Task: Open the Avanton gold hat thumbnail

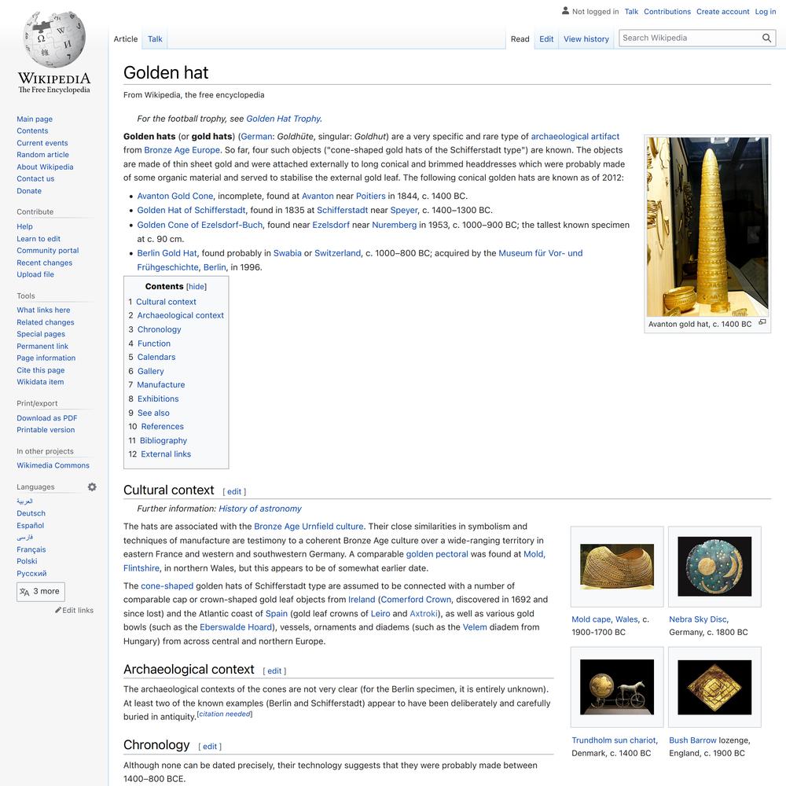Action: (707, 226)
